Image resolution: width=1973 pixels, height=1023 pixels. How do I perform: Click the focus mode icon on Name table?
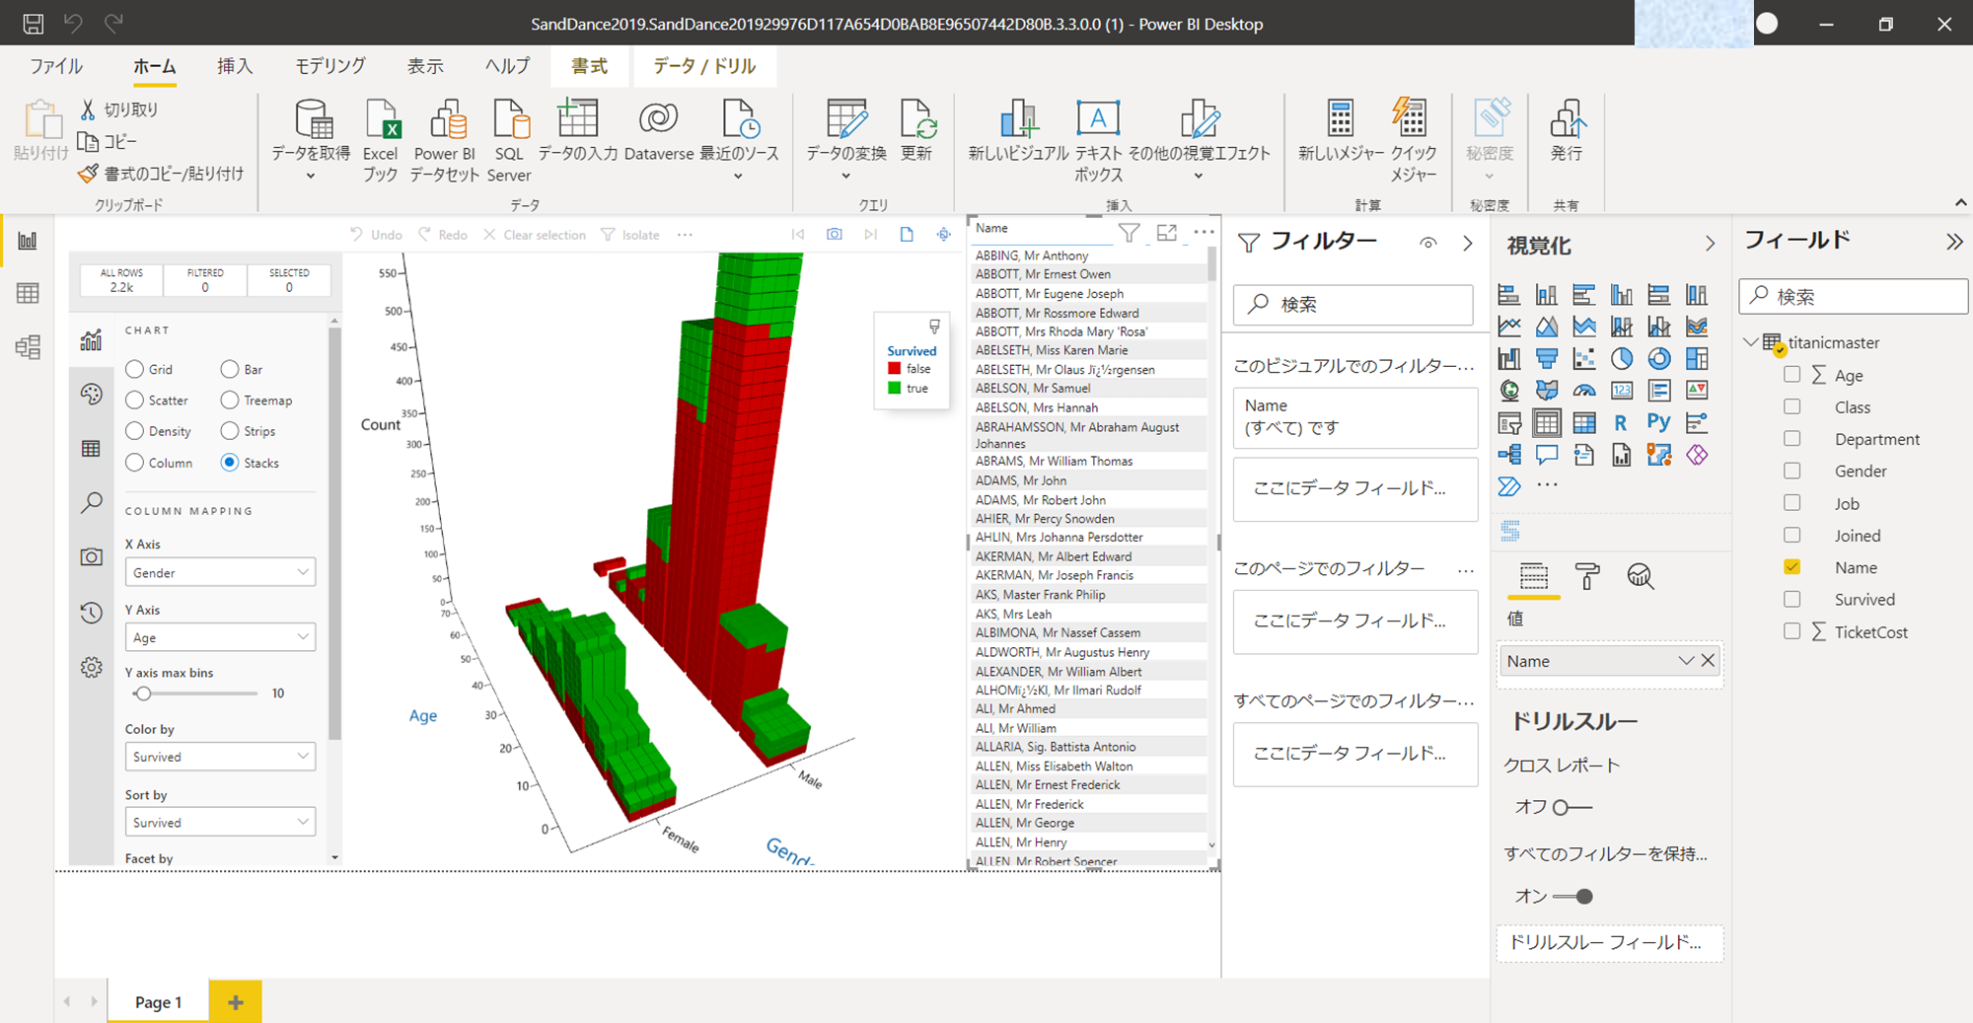pos(1167,233)
